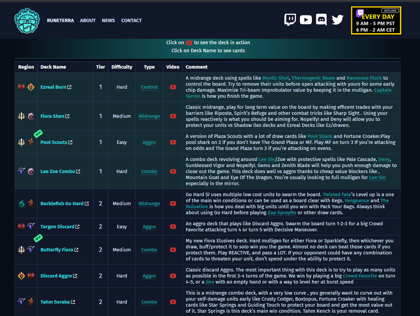This screenshot has height=316, width=420.
Task: Open the Ezreal Burn deck link
Action: pyautogui.click(x=54, y=87)
